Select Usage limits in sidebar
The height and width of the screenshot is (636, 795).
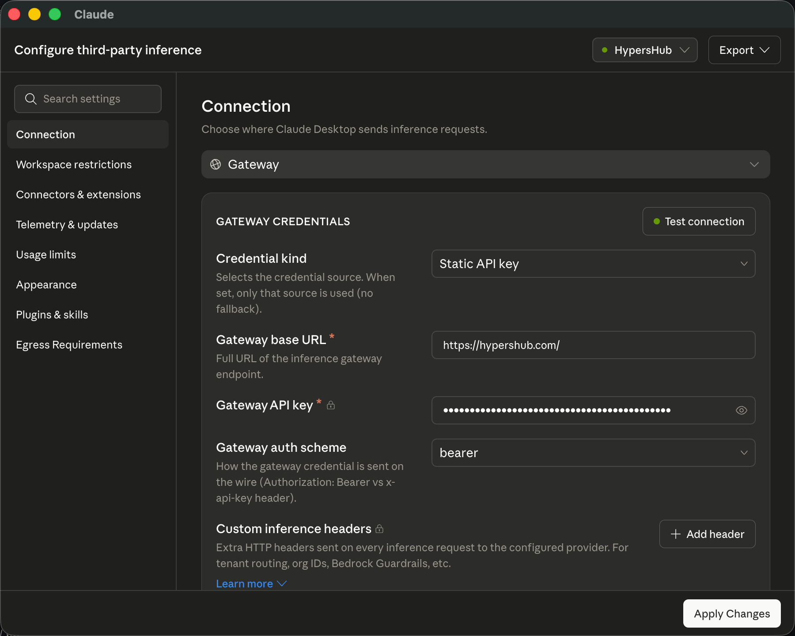pos(88,254)
